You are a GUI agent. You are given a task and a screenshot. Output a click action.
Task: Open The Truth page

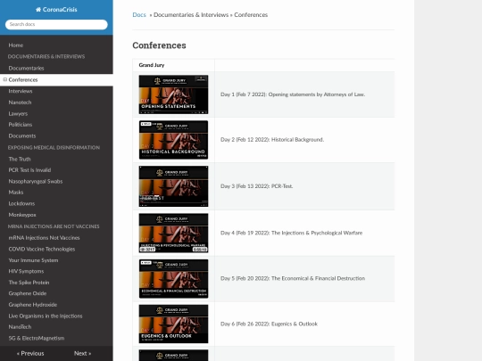[x=20, y=159]
